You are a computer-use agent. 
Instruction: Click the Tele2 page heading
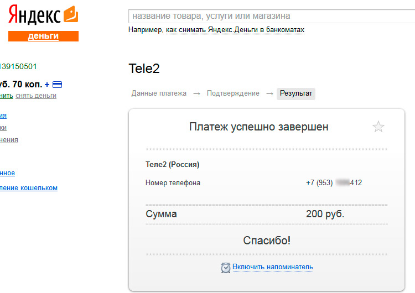coord(144,68)
